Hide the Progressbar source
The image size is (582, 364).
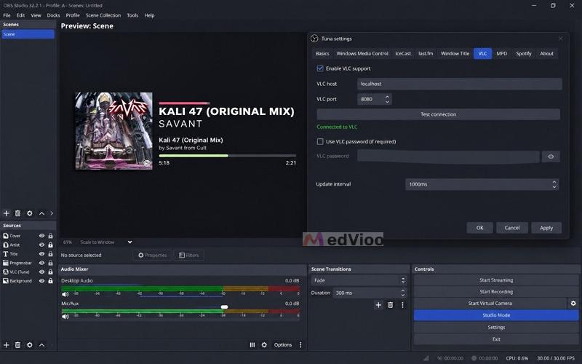pyautogui.click(x=41, y=263)
